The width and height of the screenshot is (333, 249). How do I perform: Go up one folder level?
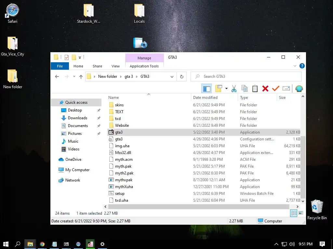[81, 77]
